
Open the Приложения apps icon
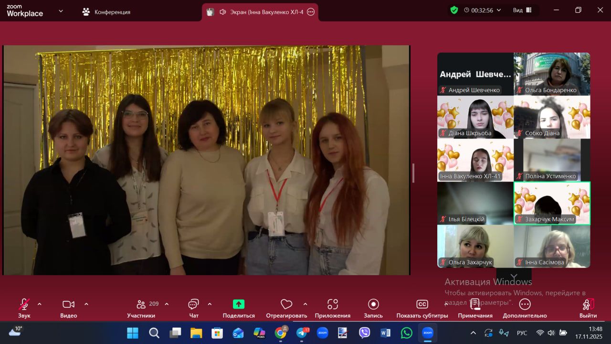tap(333, 304)
